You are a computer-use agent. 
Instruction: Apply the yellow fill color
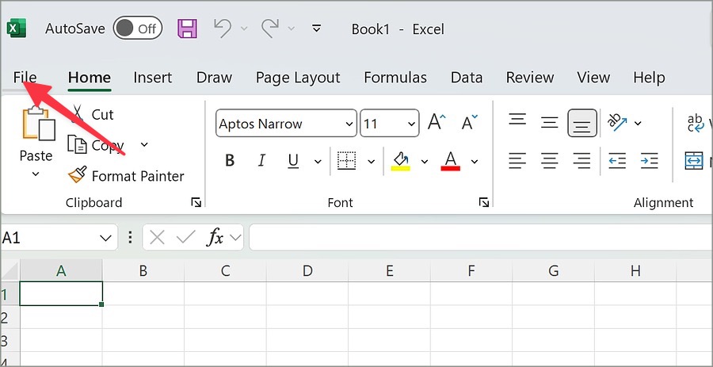(x=401, y=161)
